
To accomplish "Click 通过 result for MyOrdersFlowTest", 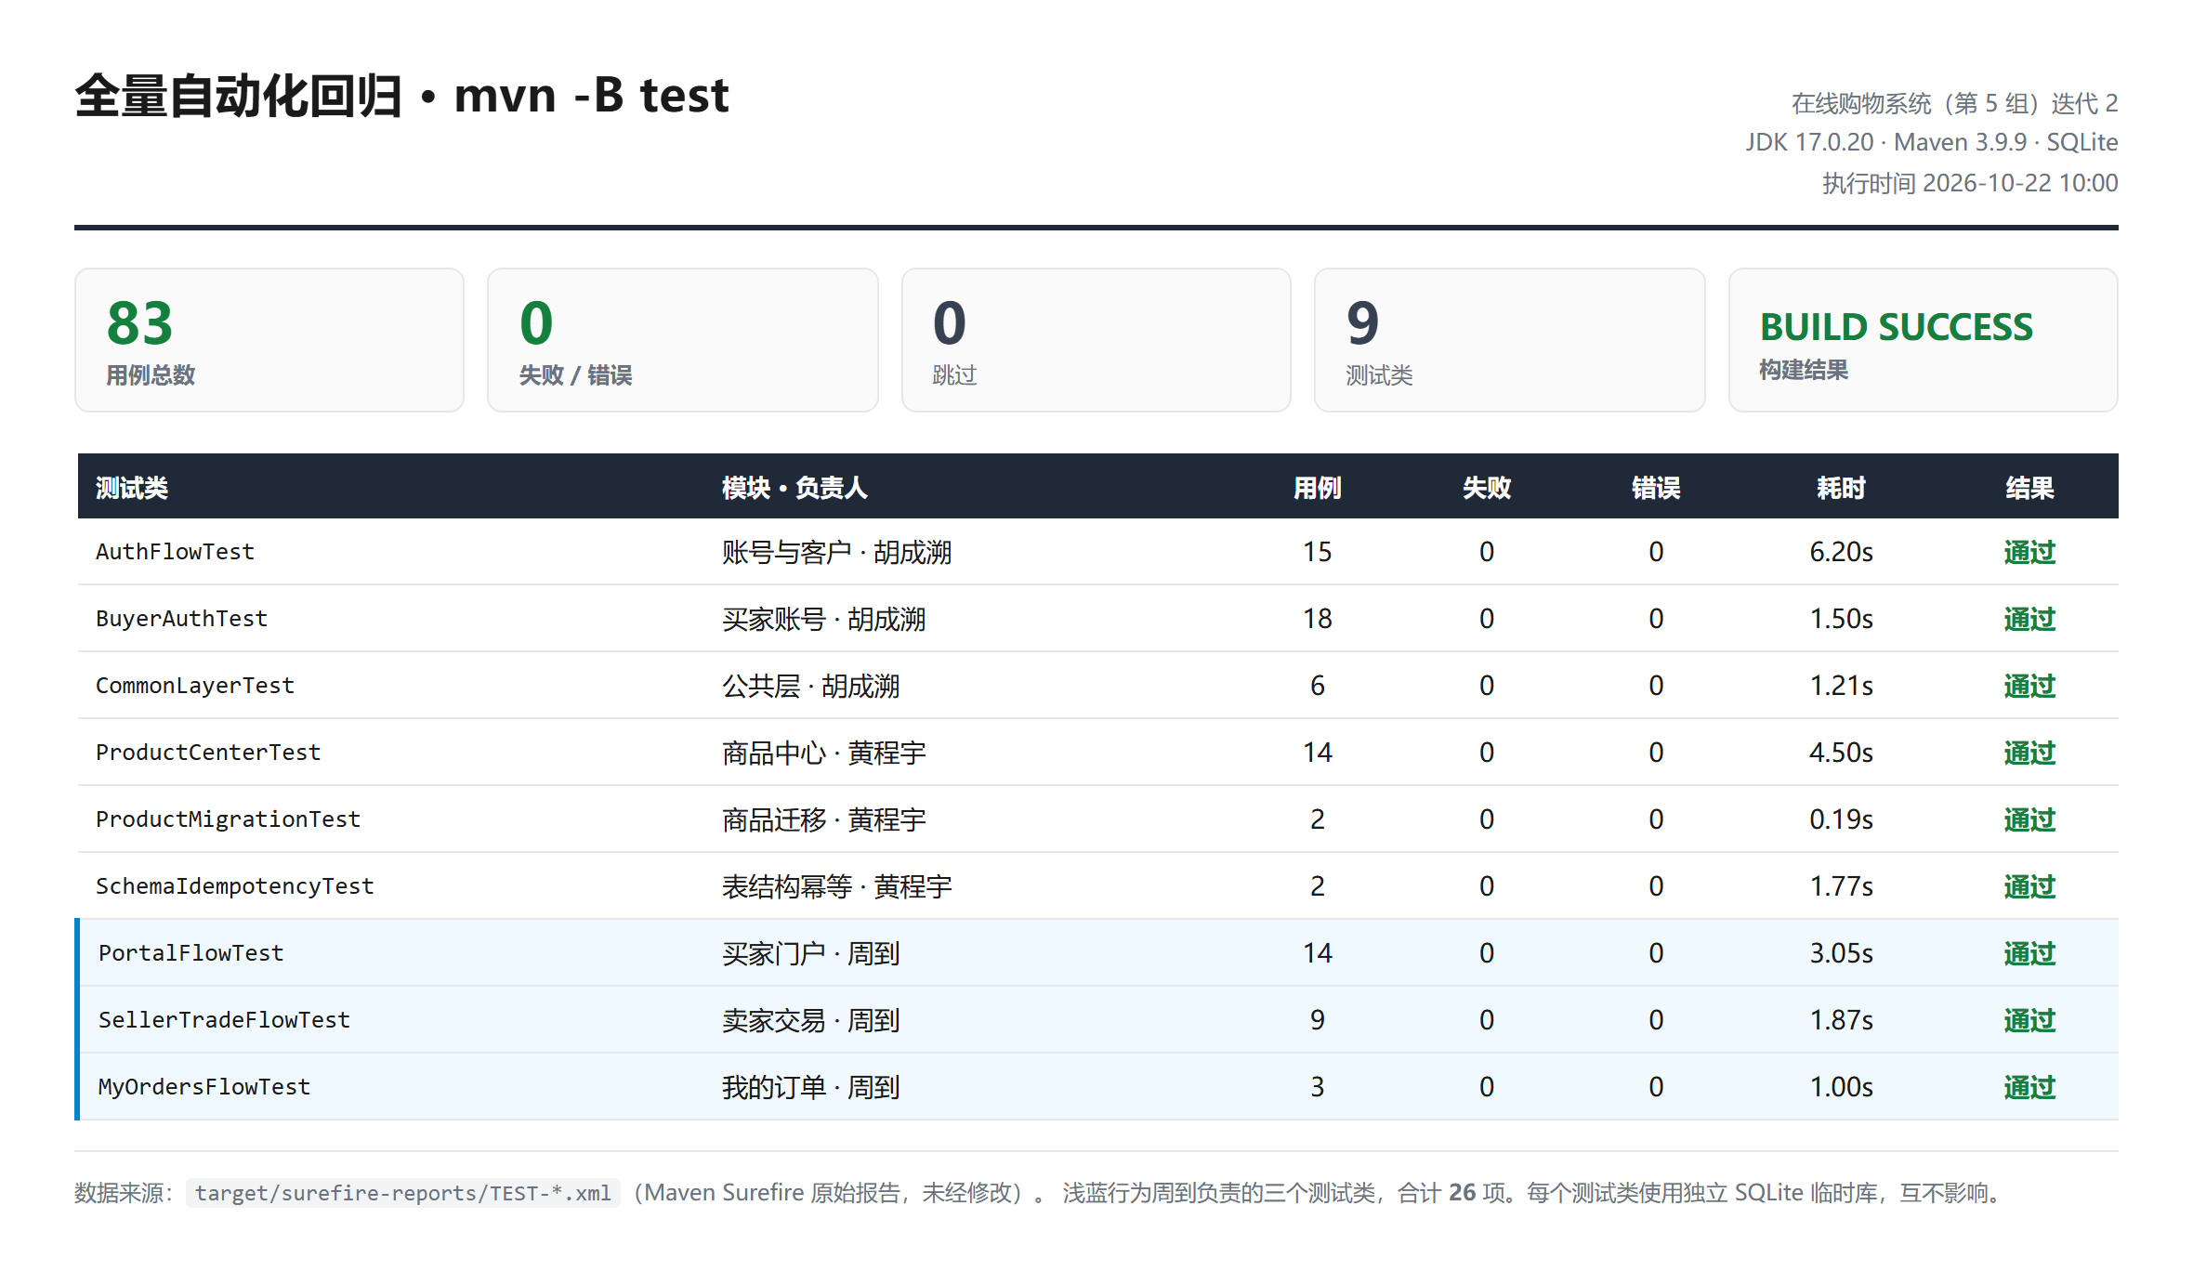I will click(x=2029, y=1087).
